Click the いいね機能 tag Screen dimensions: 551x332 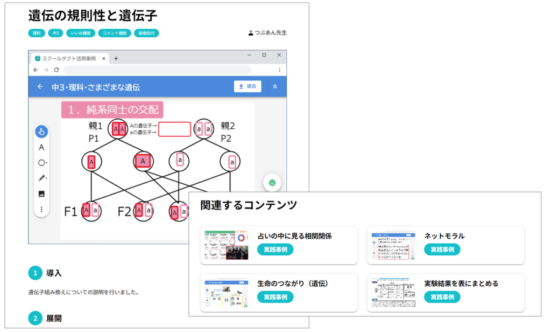(81, 33)
